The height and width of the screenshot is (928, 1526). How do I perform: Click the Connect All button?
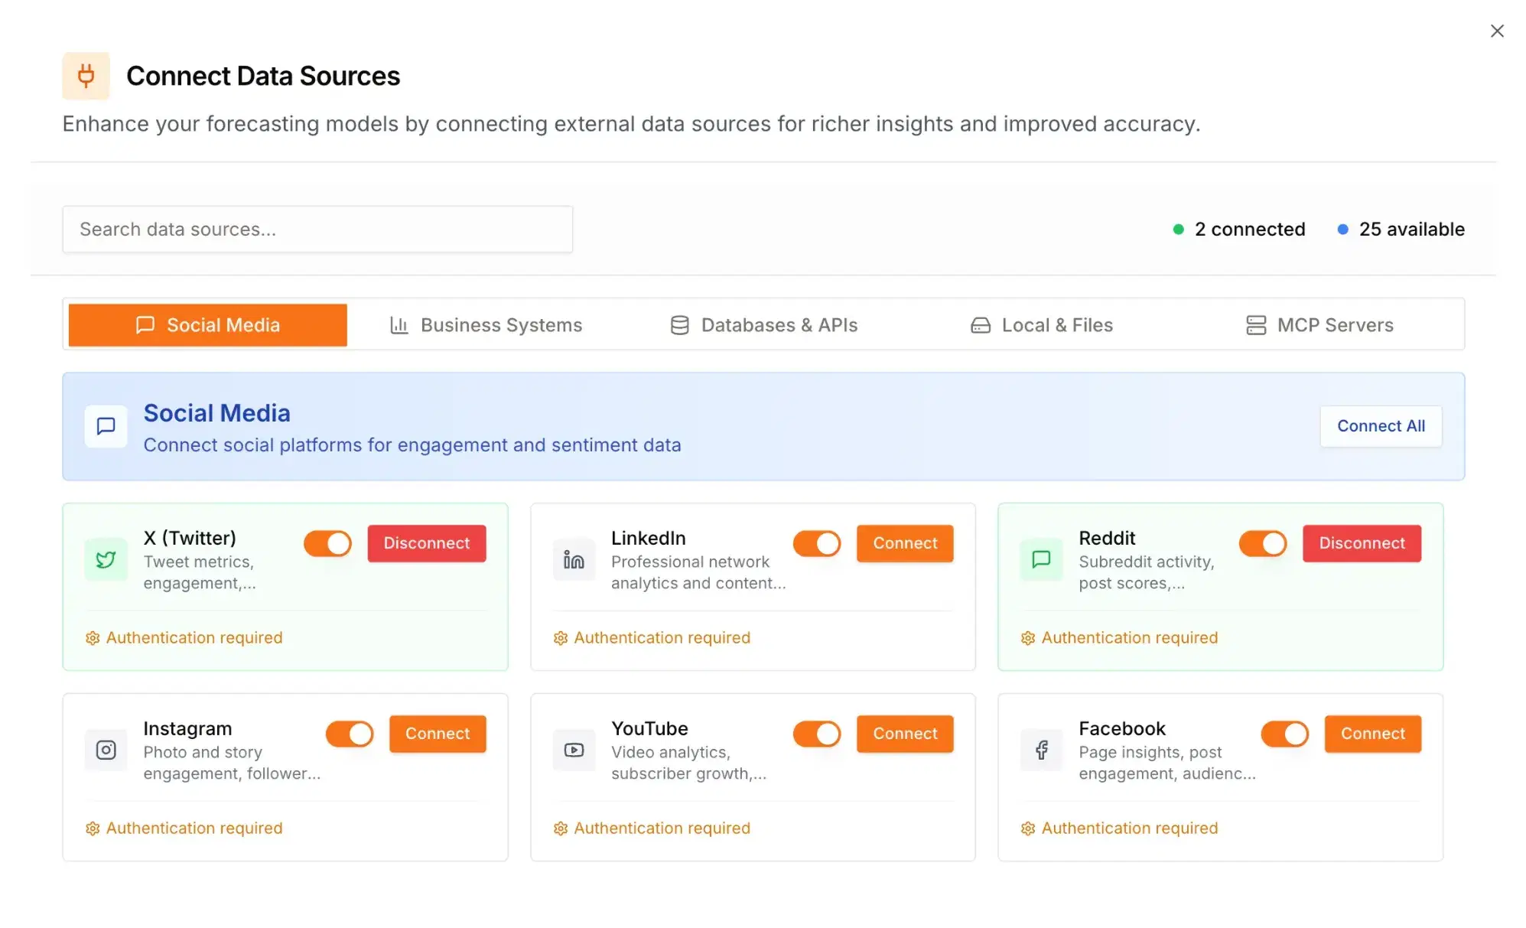(x=1381, y=425)
